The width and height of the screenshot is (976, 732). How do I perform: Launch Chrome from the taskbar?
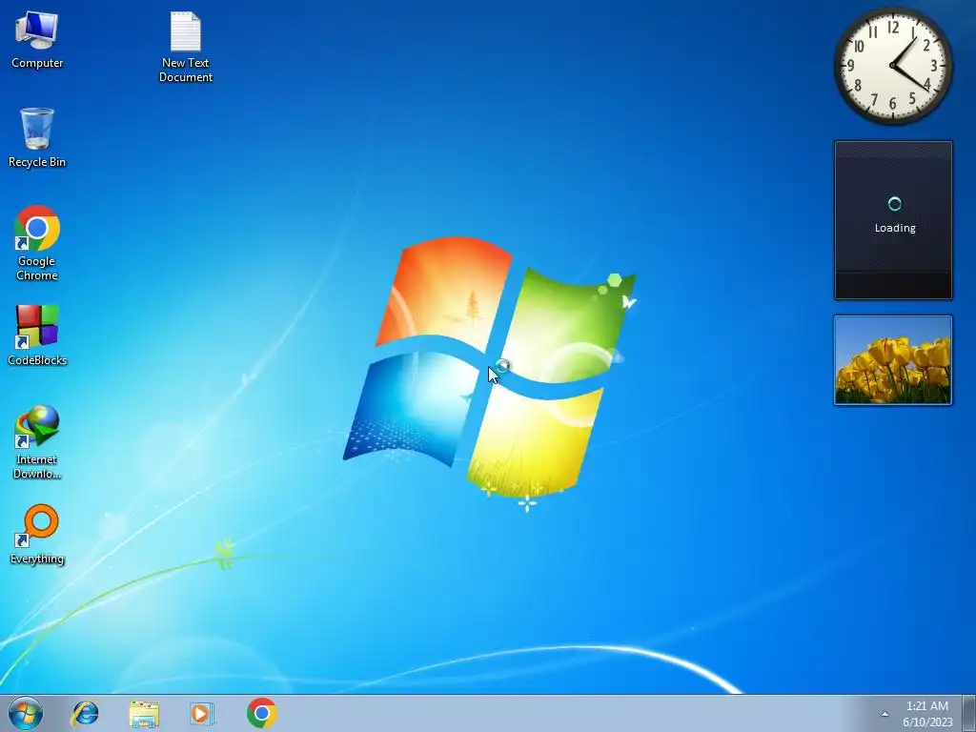tap(261, 713)
